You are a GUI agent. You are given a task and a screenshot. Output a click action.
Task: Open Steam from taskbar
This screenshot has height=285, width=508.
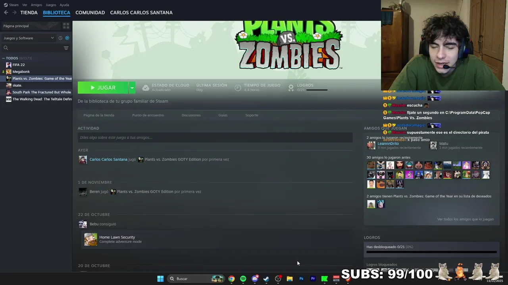pos(266,279)
